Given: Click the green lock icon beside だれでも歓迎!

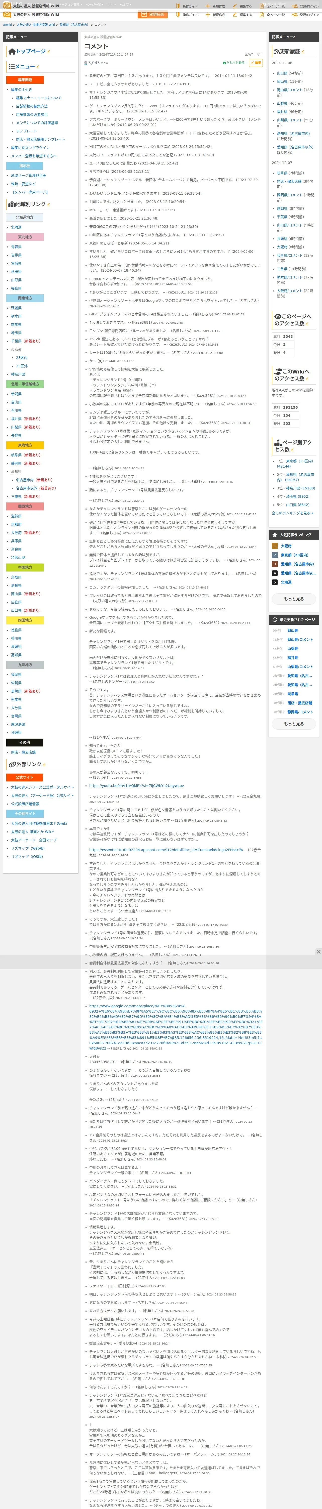Looking at the screenshot, I should [224, 63].
